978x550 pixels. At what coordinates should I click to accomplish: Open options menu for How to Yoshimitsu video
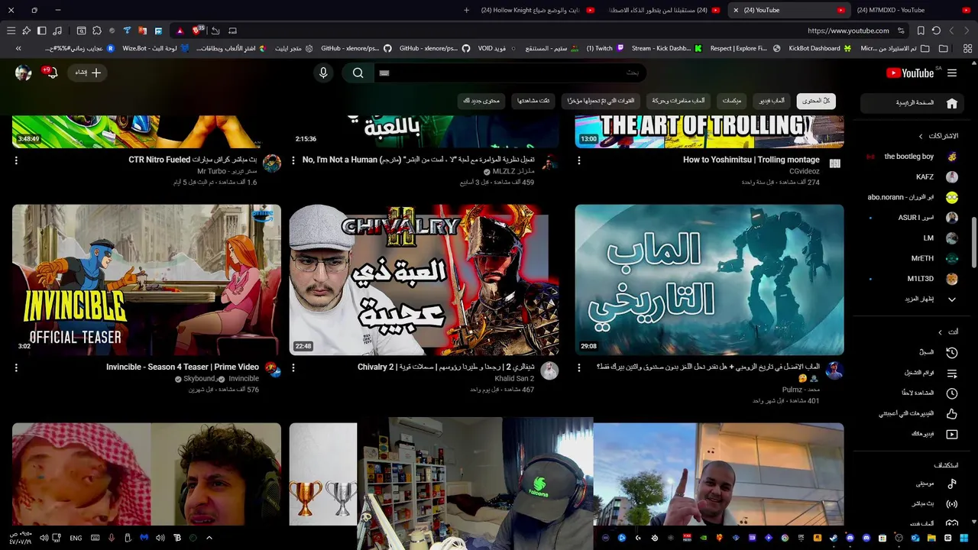point(579,160)
